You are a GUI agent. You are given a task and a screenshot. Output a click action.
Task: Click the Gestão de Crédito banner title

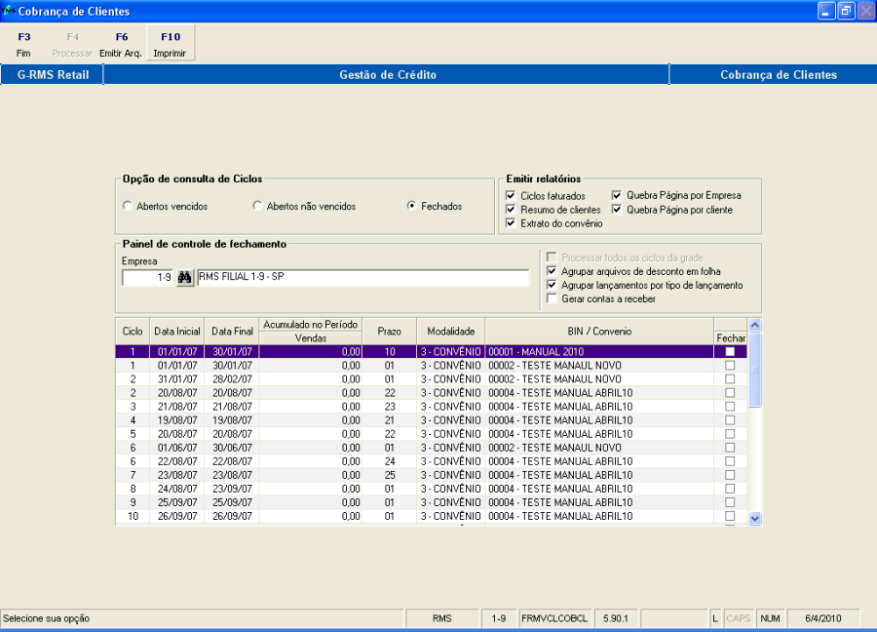tap(387, 74)
